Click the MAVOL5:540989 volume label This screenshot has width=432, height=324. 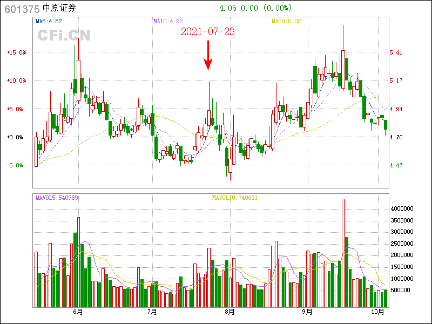point(57,198)
